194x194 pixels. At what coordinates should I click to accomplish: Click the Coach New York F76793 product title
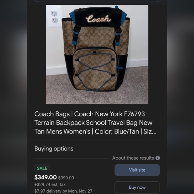click(x=95, y=123)
